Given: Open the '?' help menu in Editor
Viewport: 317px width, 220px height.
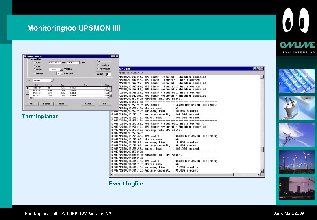Looking at the screenshot, I should click(142, 73).
